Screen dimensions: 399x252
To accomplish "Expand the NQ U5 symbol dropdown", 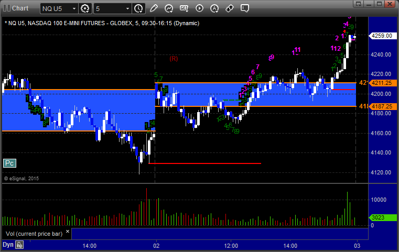I will [x=74, y=9].
